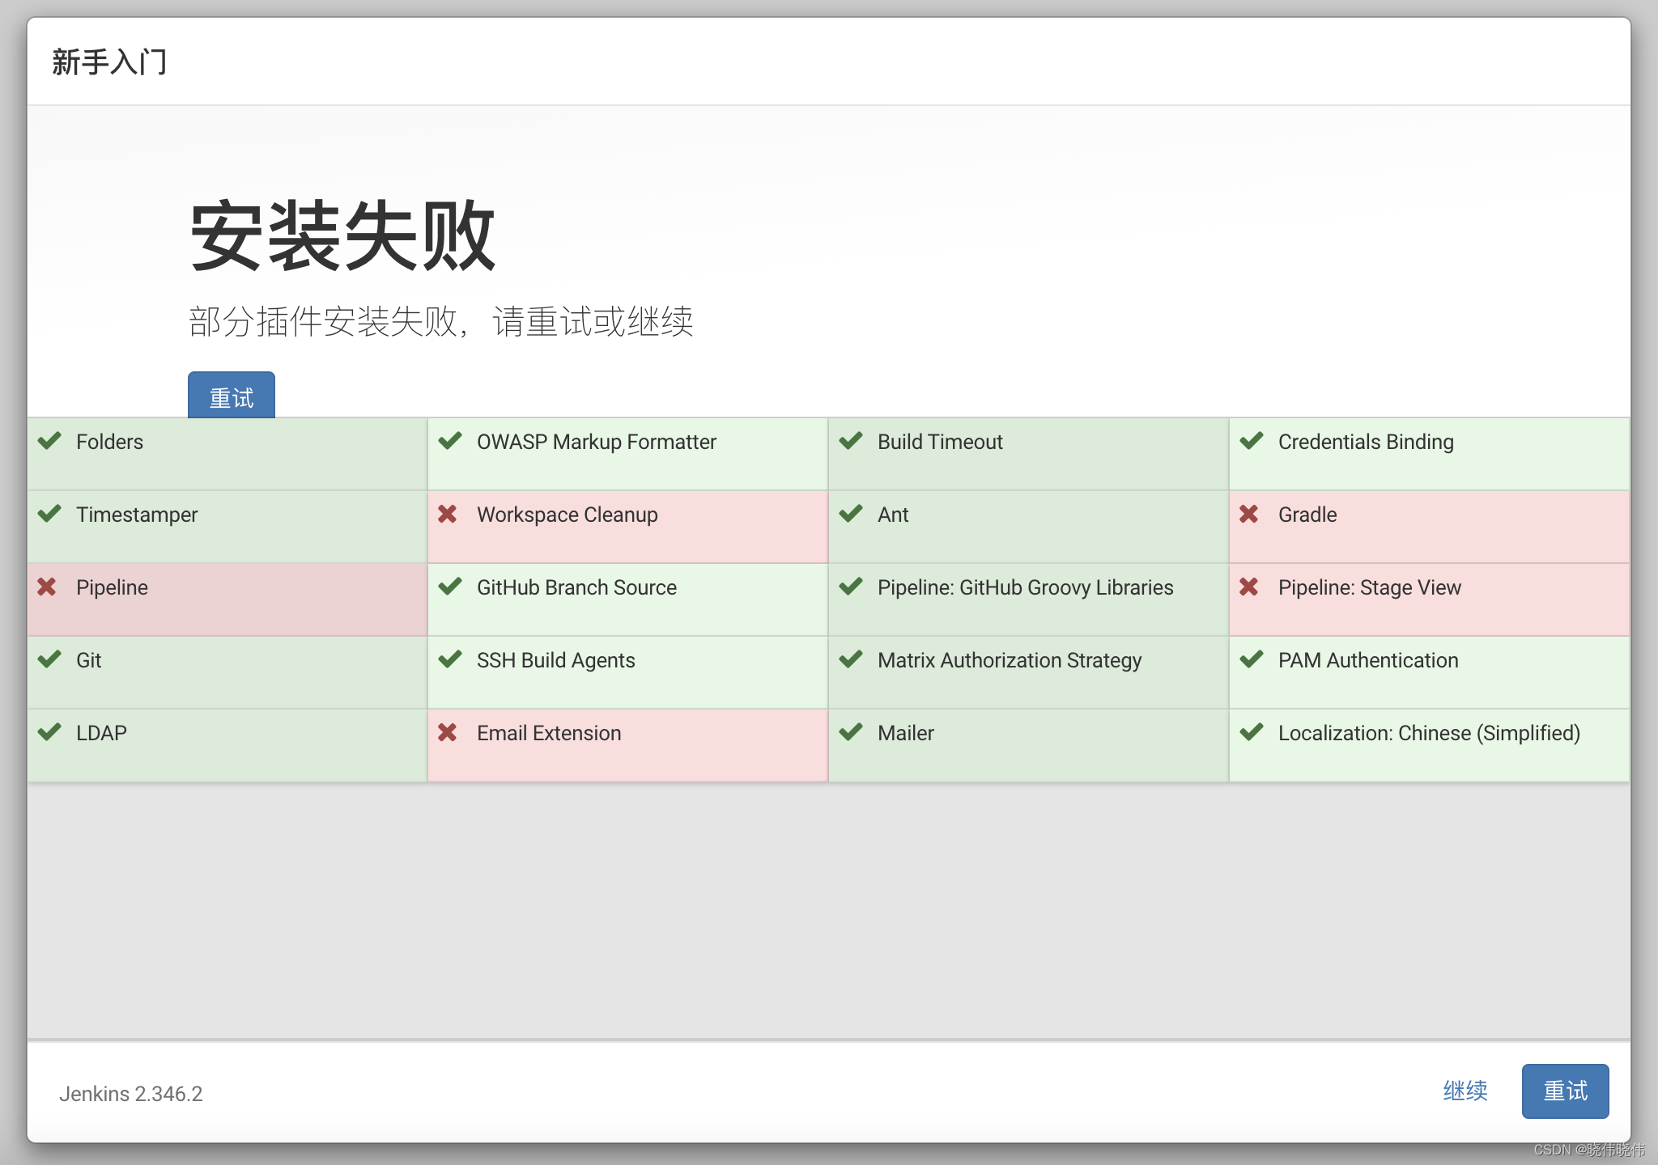Select the OWASP Markup Formatter plugin cell
This screenshot has width=1658, height=1165.
pos(596,443)
